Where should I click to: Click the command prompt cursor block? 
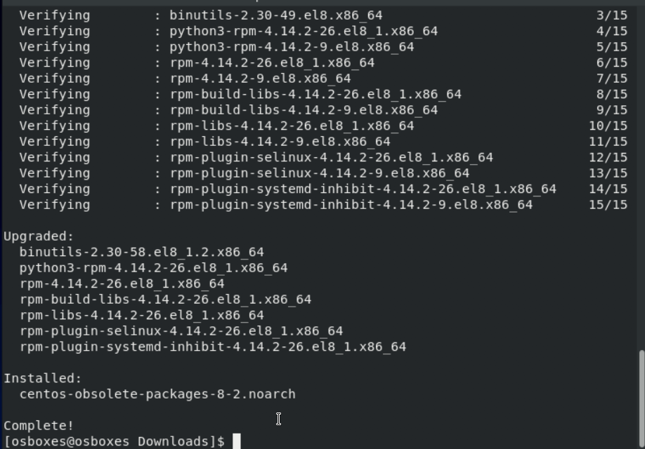(237, 441)
